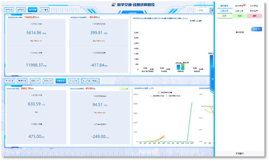
Task: Select the green 已办 status tab
Action: 240,16
